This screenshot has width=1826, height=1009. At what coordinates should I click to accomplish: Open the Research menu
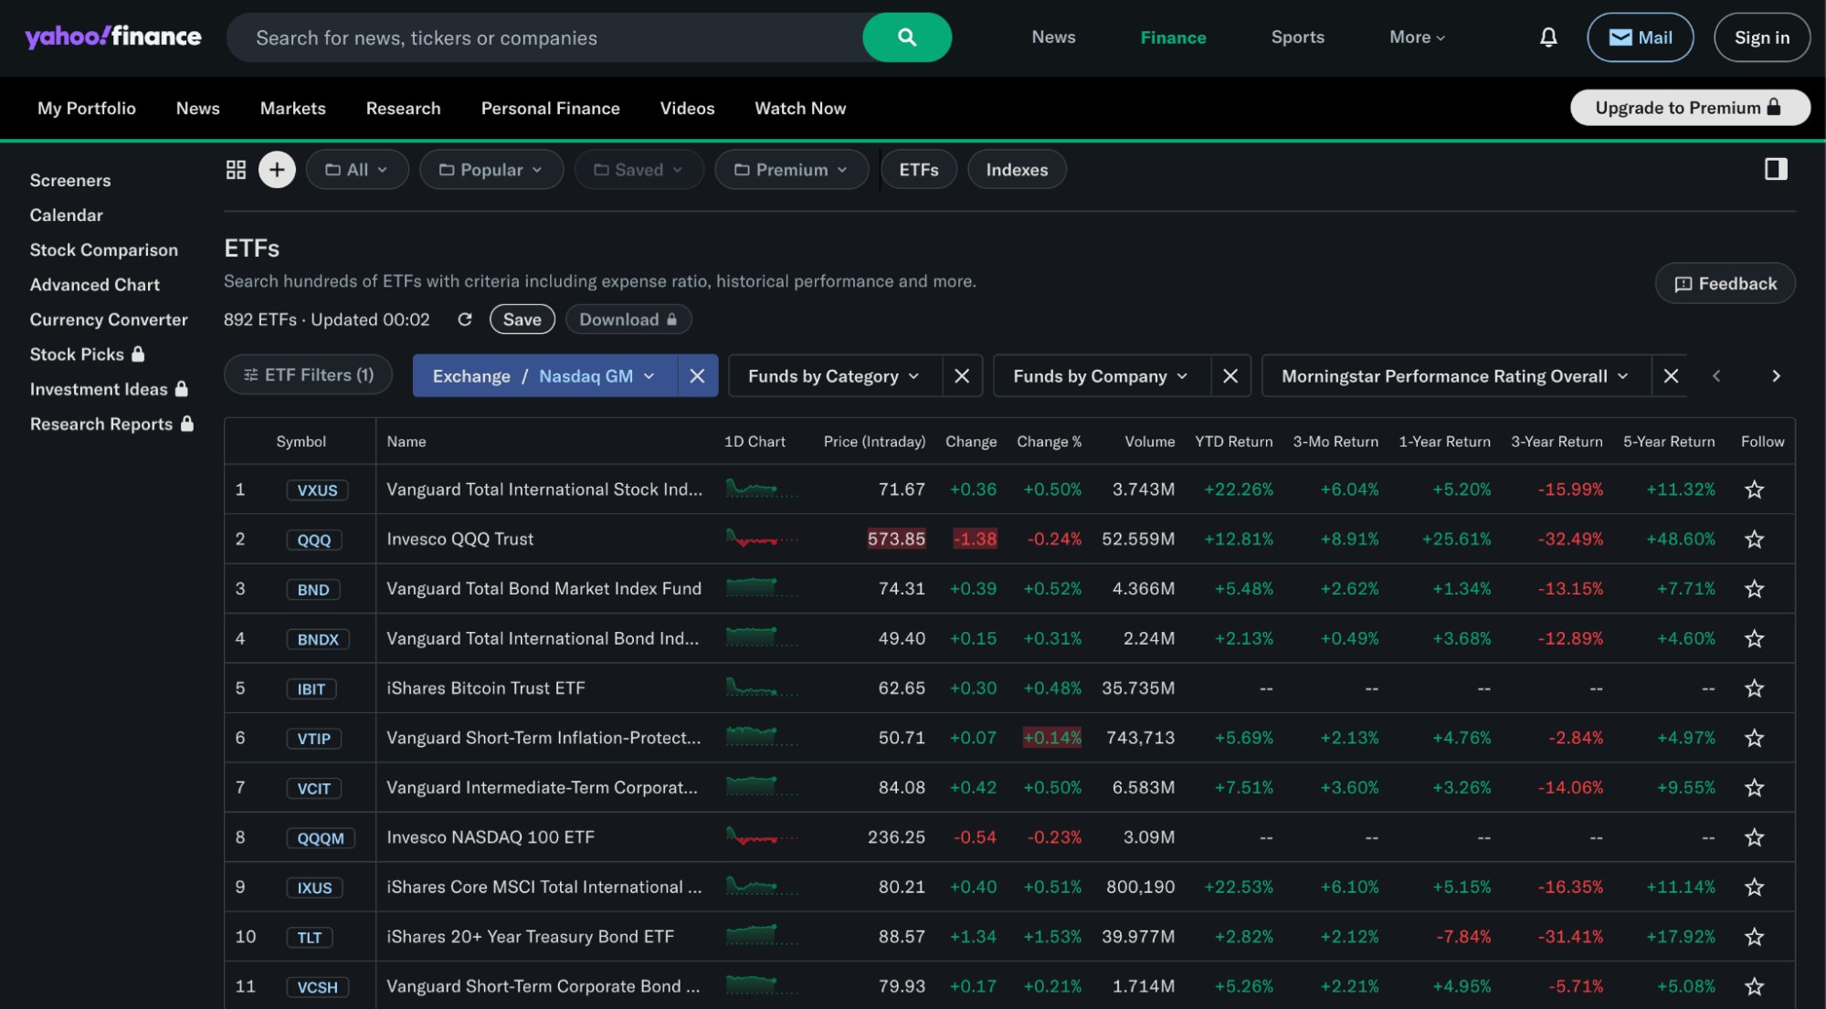pyautogui.click(x=403, y=108)
